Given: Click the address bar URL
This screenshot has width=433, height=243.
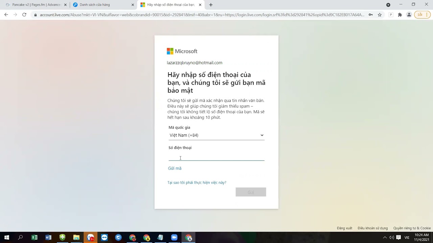Looking at the screenshot, I should [202, 15].
